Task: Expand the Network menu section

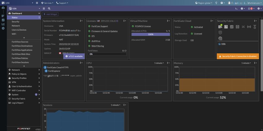Action: click(24, 70)
